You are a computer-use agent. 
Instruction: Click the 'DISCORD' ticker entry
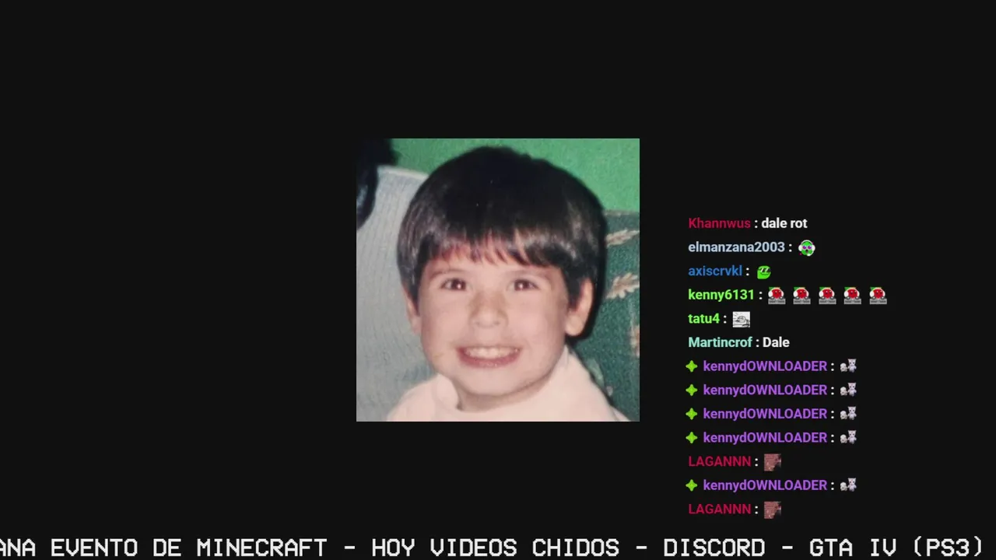click(714, 548)
